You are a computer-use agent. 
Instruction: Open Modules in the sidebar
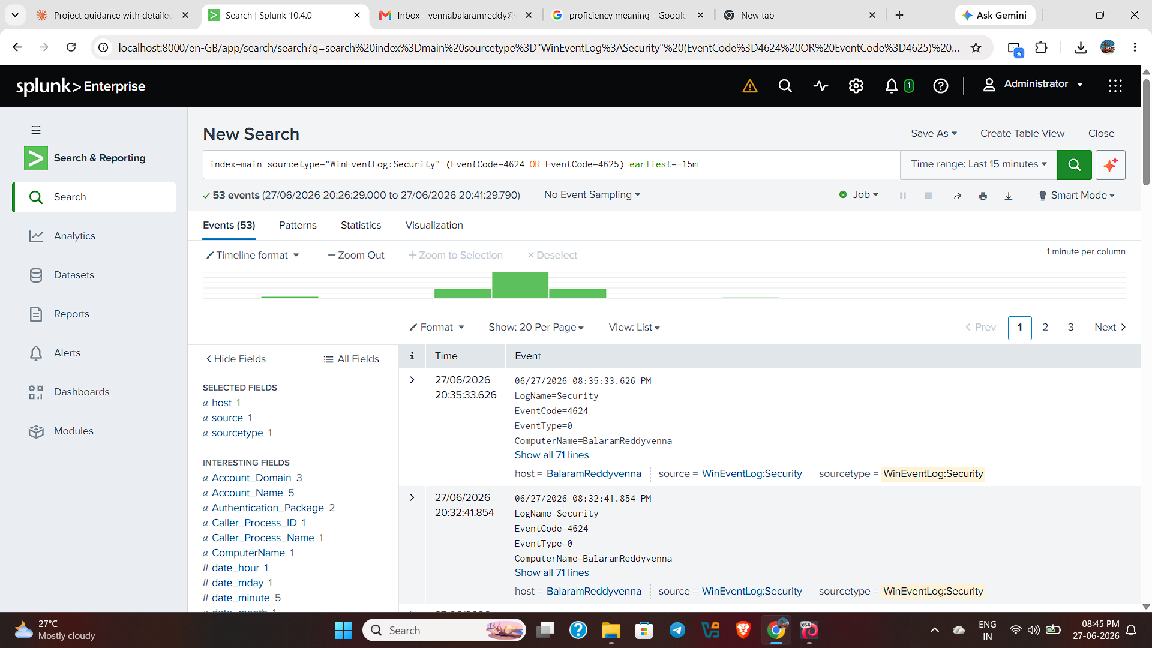[x=74, y=431]
